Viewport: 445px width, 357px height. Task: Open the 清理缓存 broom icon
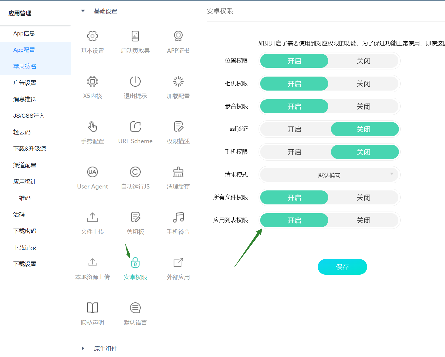click(x=178, y=172)
